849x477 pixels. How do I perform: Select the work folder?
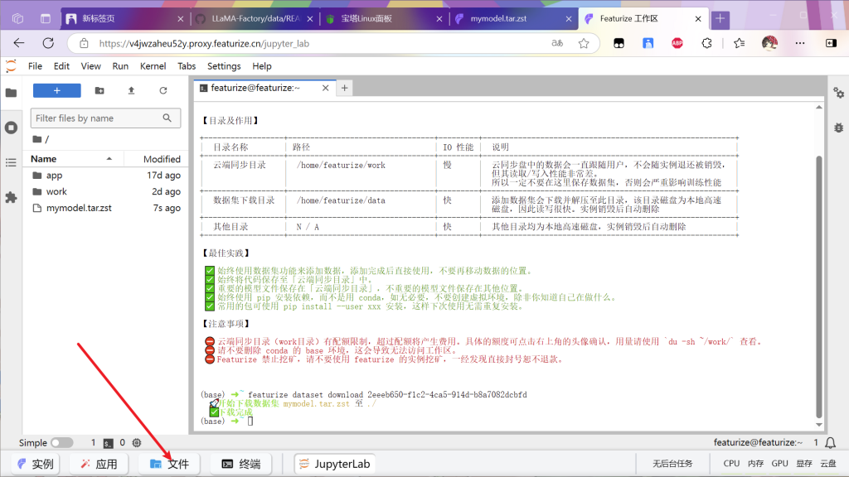(x=105, y=191)
